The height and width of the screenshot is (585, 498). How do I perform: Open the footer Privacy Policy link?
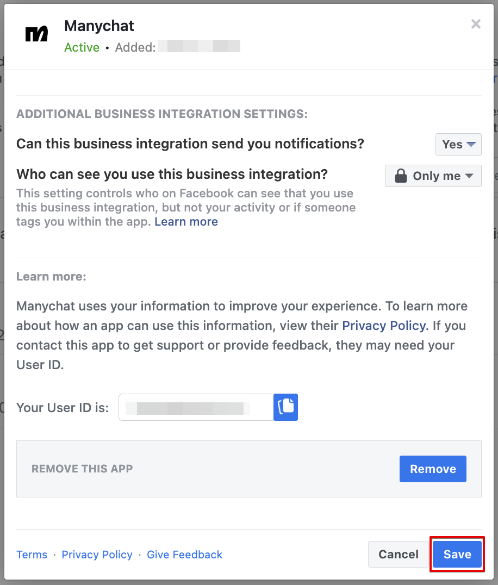point(97,555)
